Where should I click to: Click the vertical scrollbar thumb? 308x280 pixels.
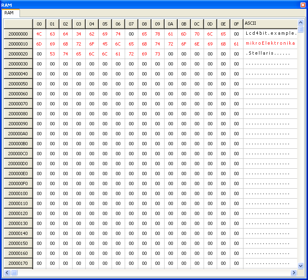click(300, 29)
